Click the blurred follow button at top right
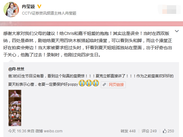This screenshot has width=183, height=137. click(x=169, y=9)
